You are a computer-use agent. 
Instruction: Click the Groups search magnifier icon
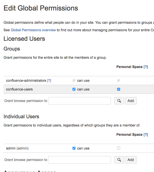pos(119,101)
